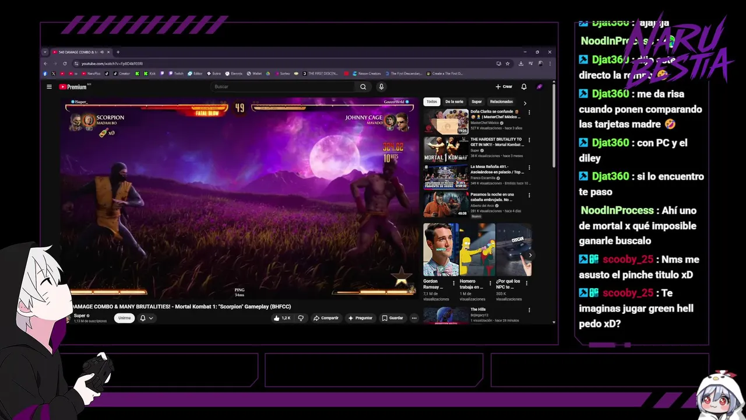This screenshot has height=420, width=746.
Task: Click in the Buscar search field
Action: [x=283, y=87]
